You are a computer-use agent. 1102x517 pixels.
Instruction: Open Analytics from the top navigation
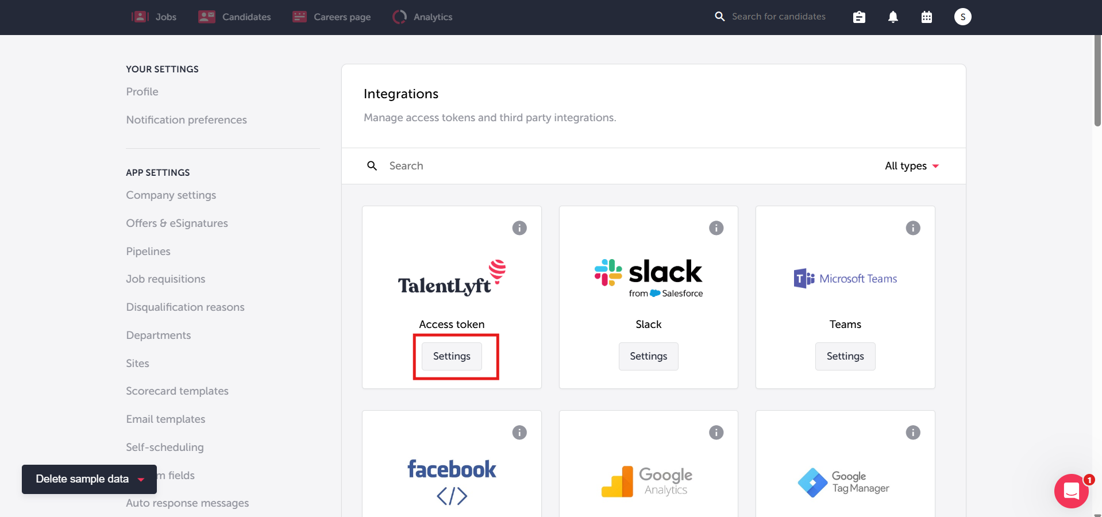click(x=422, y=17)
